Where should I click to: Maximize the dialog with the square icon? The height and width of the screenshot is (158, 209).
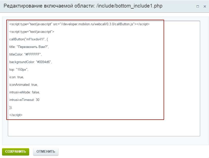click(198, 6)
